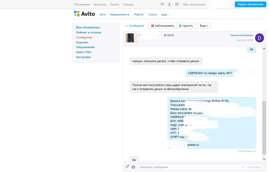Go back via ← Сообщения link
The height and width of the screenshot is (172, 269).
click(x=134, y=26)
